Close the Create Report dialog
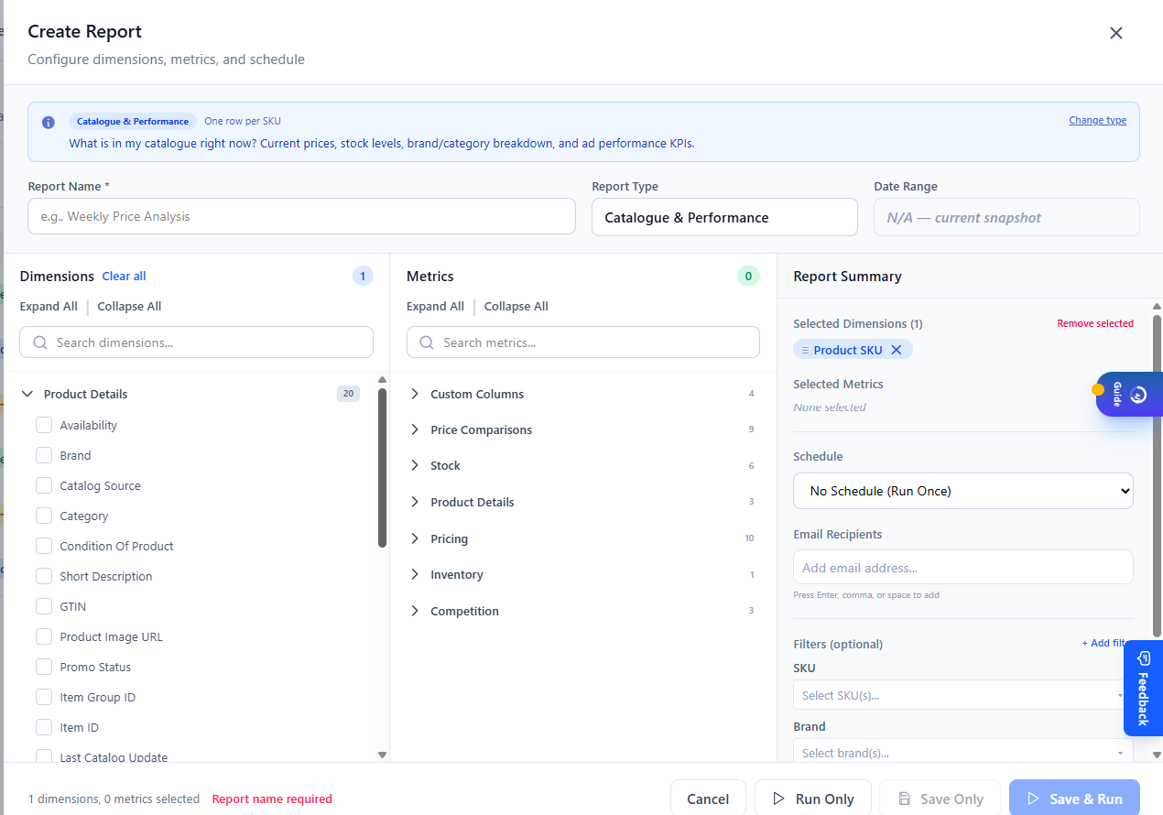Image resolution: width=1163 pixels, height=815 pixels. (x=1115, y=33)
